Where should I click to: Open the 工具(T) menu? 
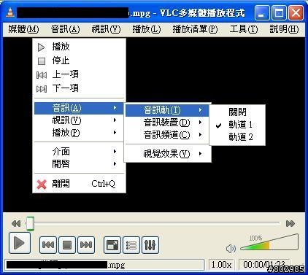tap(244, 29)
